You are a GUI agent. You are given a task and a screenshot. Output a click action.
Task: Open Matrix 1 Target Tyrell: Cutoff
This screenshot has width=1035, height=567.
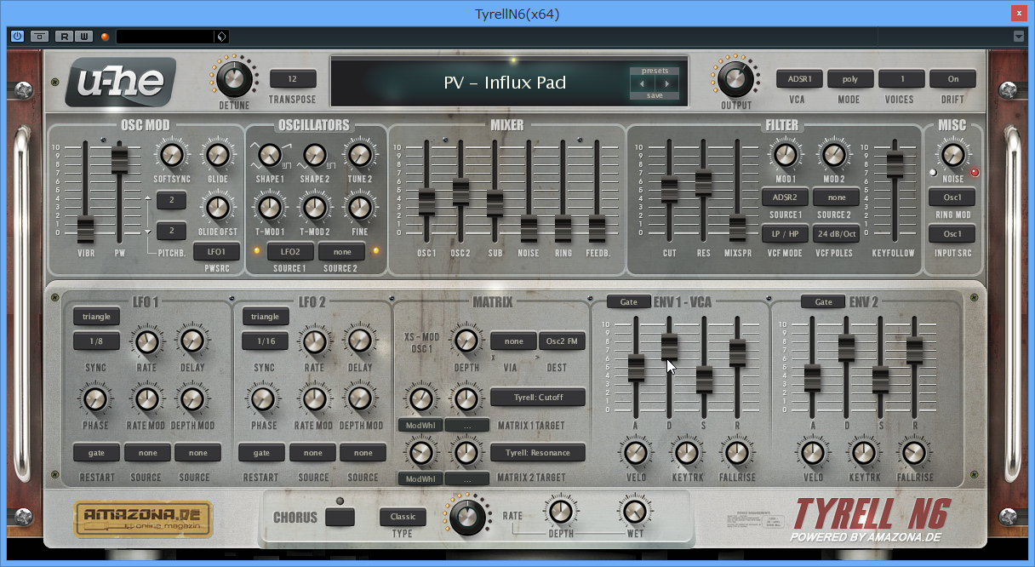pyautogui.click(x=538, y=398)
